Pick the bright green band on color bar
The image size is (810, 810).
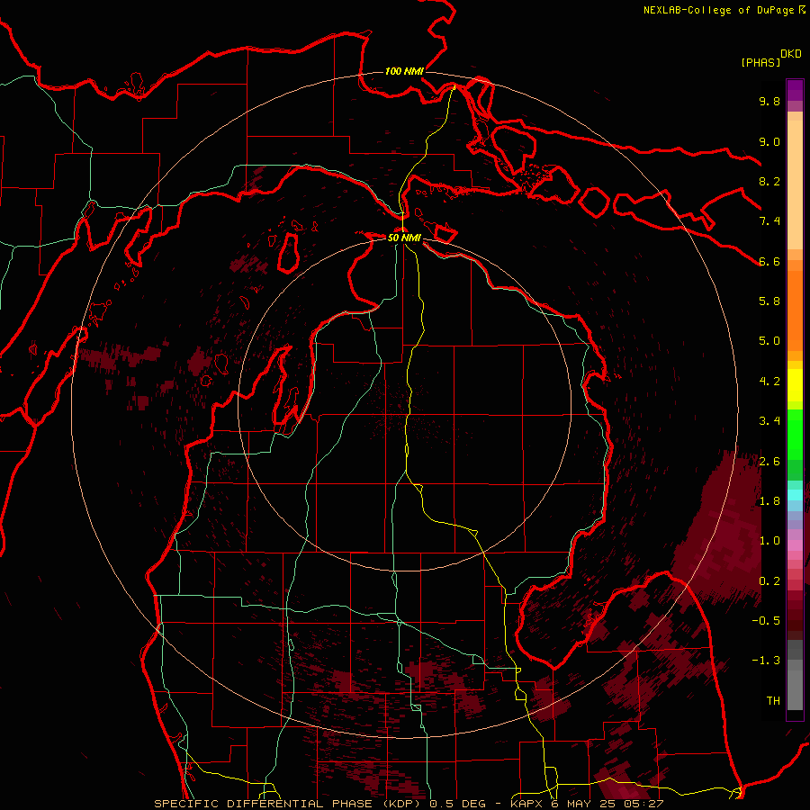pos(795,435)
